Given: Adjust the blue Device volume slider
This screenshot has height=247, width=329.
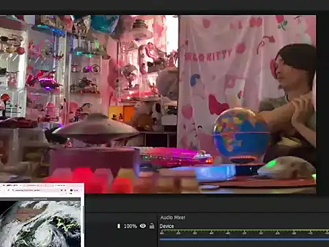Looking at the screenshot, I should click(x=244, y=239).
